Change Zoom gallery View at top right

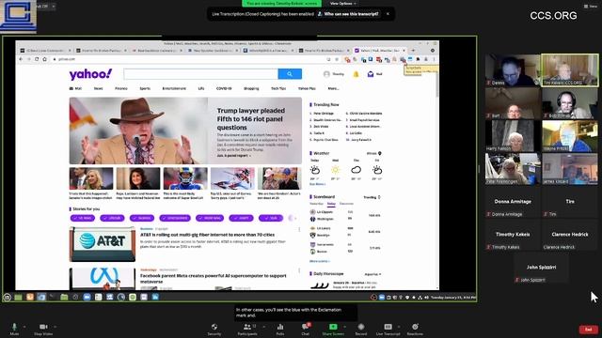591,7
